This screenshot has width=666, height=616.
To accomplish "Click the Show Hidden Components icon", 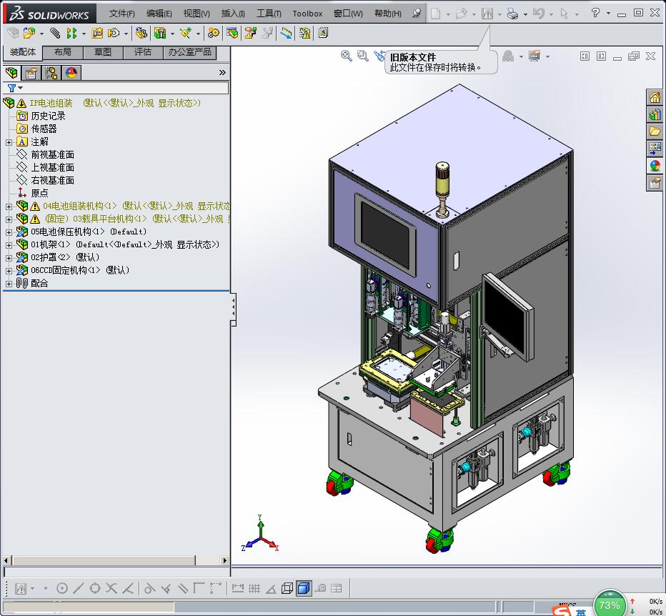I will click(141, 33).
